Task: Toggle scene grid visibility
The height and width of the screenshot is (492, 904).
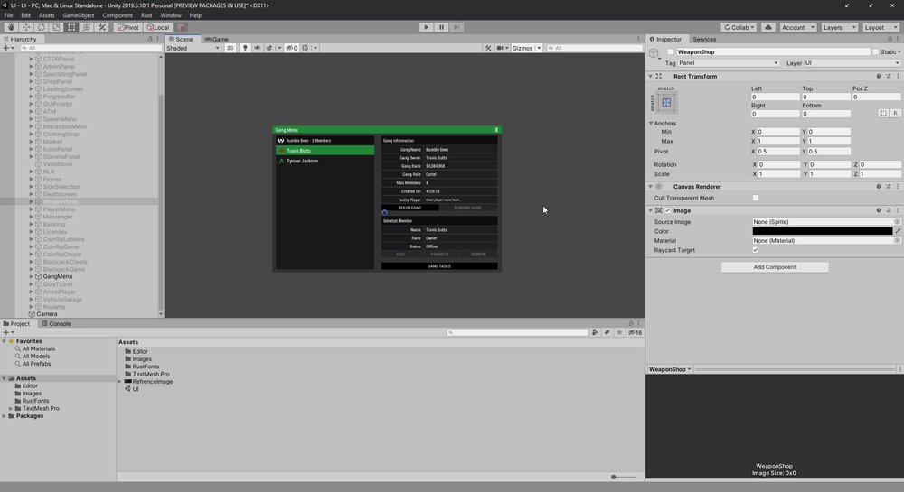Action: pos(306,48)
